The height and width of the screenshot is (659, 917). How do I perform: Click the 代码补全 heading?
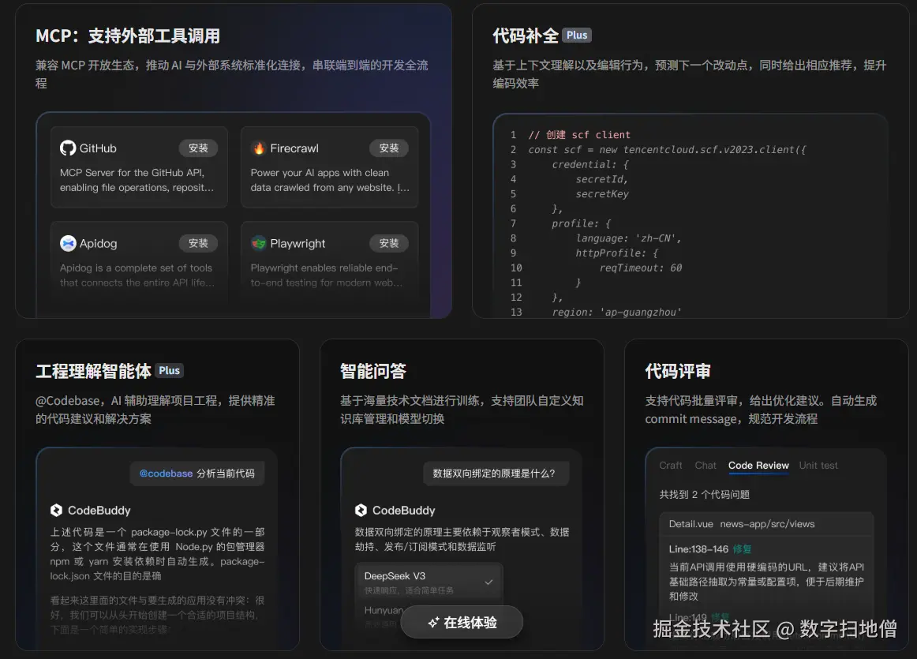pos(525,36)
